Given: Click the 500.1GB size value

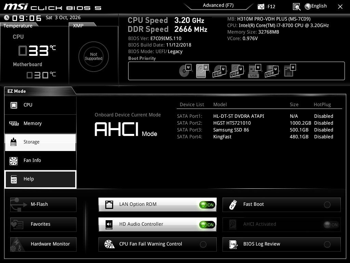Looking at the screenshot, I should point(299,130).
